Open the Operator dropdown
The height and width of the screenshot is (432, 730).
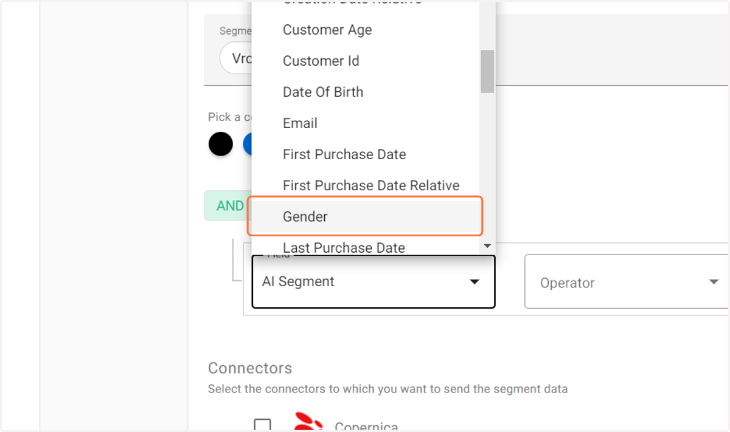click(x=627, y=283)
